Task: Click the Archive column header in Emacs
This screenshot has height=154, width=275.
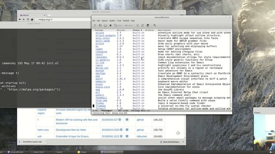Action: 150,30
